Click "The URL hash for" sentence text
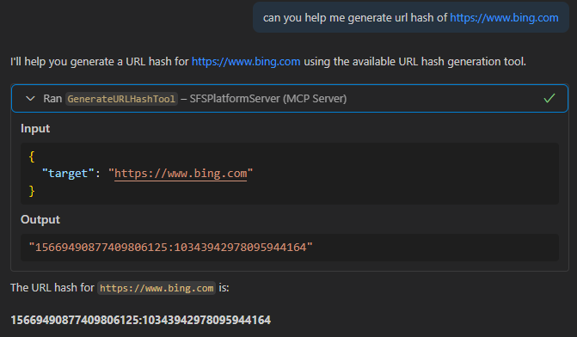Viewport: 577px width, 337px height. (52, 287)
